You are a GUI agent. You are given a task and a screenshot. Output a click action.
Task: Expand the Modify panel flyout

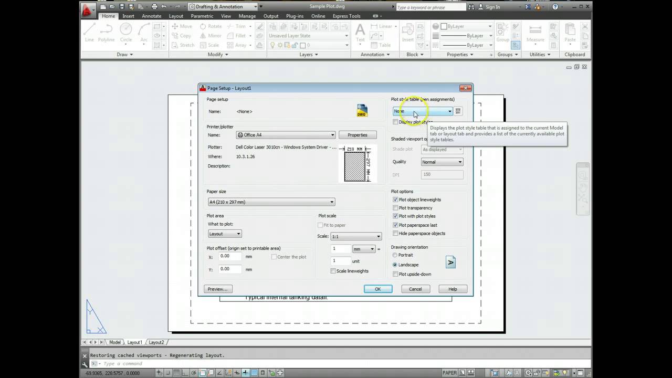218,55
